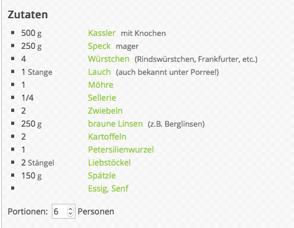Image resolution: width=294 pixels, height=228 pixels.
Task: Click the braune Linsen link
Action: click(115, 124)
